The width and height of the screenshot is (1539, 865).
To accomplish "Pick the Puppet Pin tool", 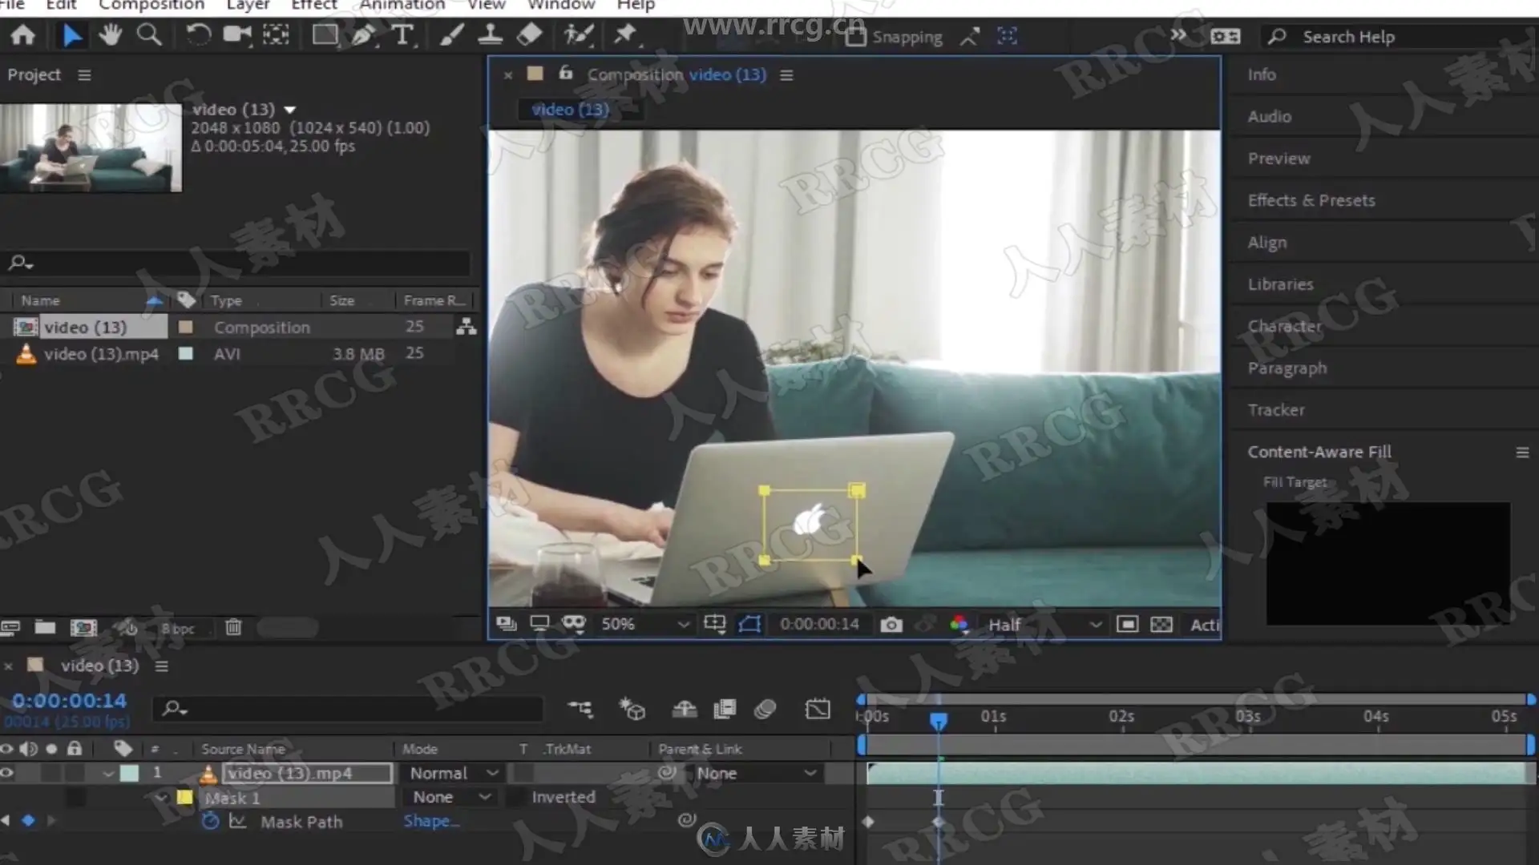I will [624, 35].
